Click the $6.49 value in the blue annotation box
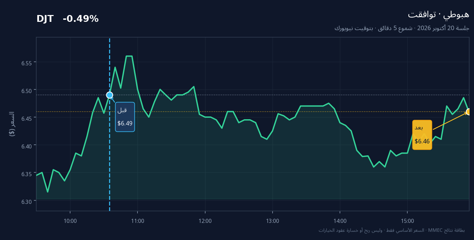474x240 pixels. point(125,124)
